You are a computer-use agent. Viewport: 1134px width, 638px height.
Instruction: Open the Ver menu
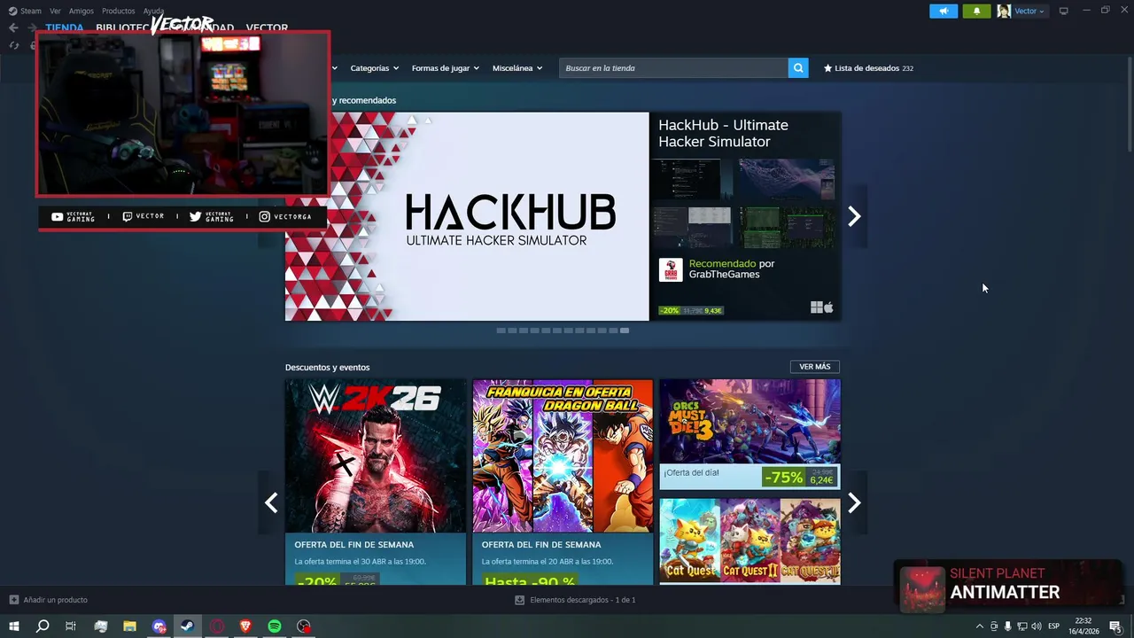point(55,11)
